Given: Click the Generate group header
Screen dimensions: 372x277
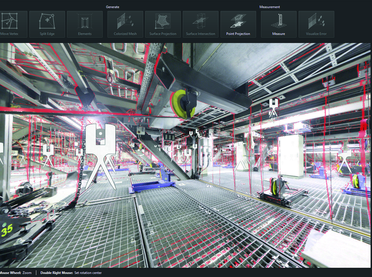Looking at the screenshot, I should point(113,7).
